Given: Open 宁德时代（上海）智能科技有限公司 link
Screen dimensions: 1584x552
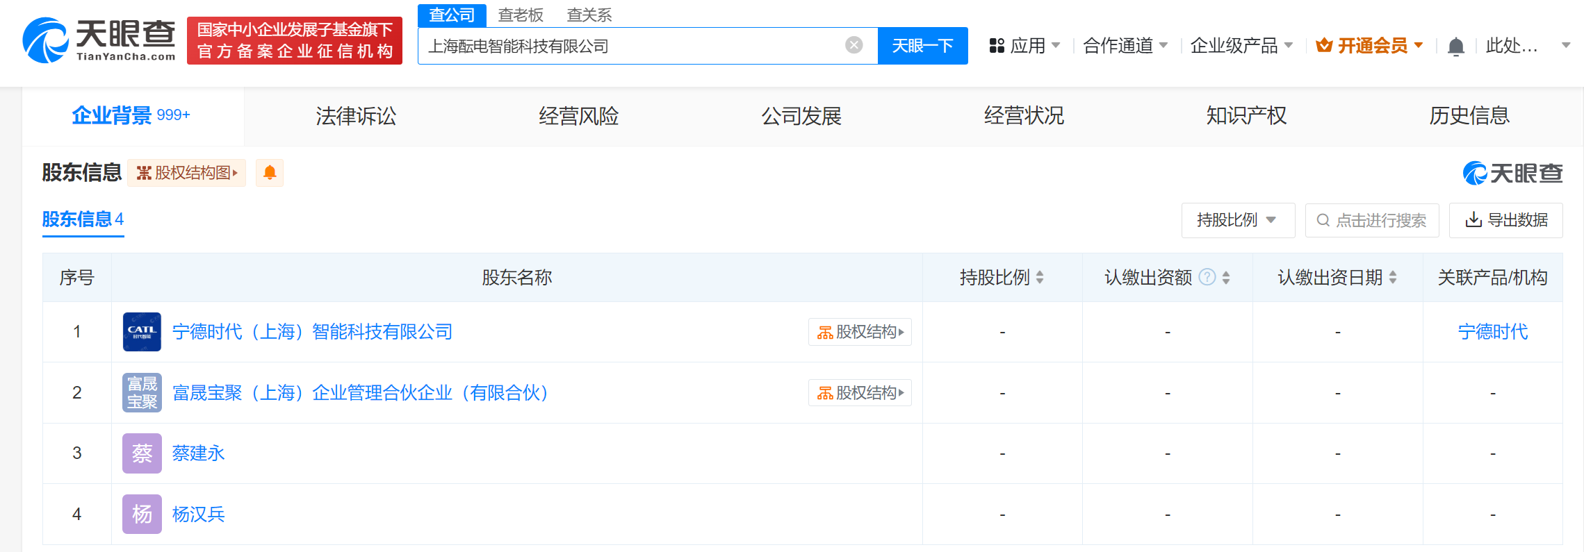Looking at the screenshot, I should [x=312, y=332].
